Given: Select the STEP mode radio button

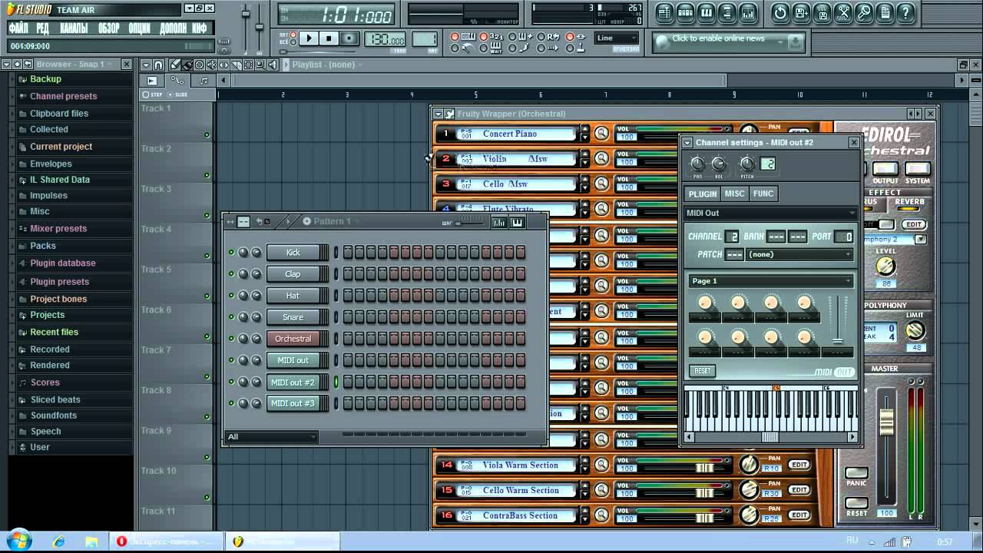Looking at the screenshot, I should tap(146, 94).
